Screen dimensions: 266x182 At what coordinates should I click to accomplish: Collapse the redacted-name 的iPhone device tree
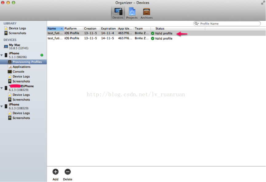[2, 88]
